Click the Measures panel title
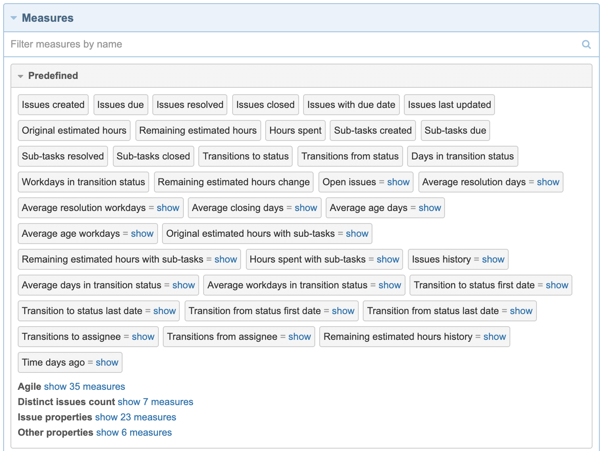The image size is (603, 451). (x=48, y=18)
